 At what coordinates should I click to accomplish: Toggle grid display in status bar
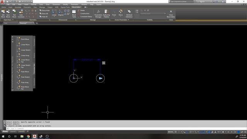[x=176, y=132]
